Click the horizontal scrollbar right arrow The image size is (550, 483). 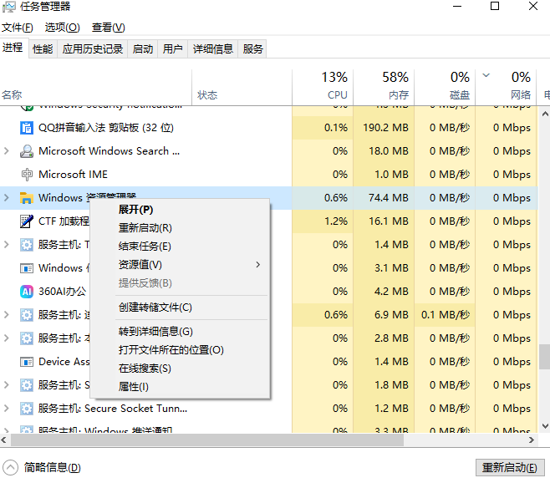(532, 440)
